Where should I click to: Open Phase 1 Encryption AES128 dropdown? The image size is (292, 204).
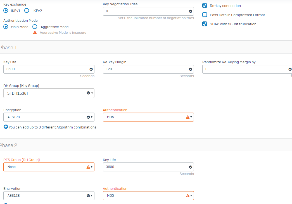[49, 117]
